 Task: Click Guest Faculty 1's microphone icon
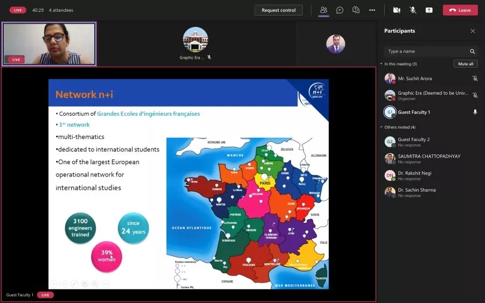pyautogui.click(x=475, y=112)
